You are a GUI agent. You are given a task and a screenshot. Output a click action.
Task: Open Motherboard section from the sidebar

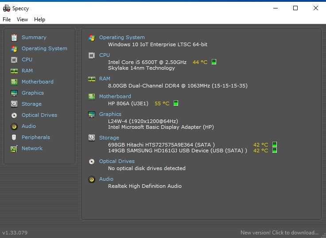(x=37, y=82)
